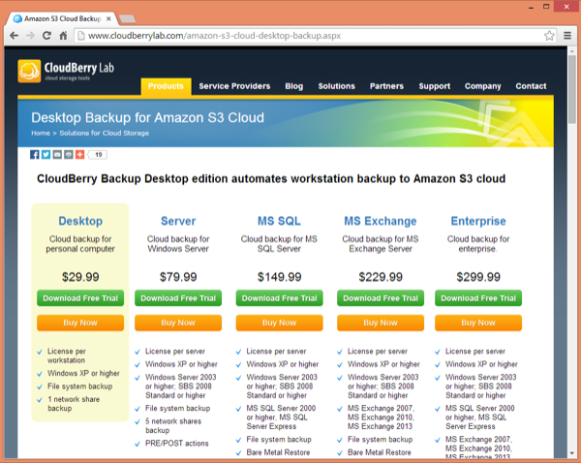Download Free Trial for Enterprise edition
Viewport: 581px width, 463px height.
[x=478, y=298]
